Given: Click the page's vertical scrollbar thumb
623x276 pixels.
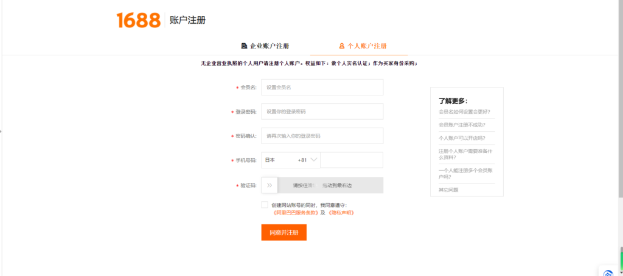Looking at the screenshot, I should tap(621, 98).
